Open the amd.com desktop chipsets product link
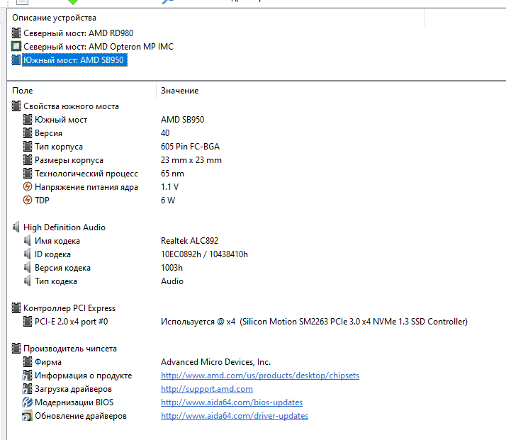This screenshot has width=506, height=440. pyautogui.click(x=260, y=376)
